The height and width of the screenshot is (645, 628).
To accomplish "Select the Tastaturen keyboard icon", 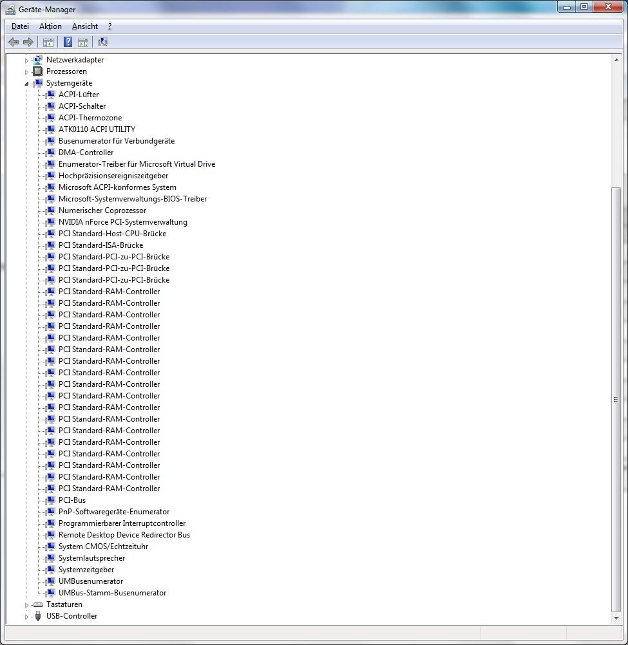I will coord(38,604).
